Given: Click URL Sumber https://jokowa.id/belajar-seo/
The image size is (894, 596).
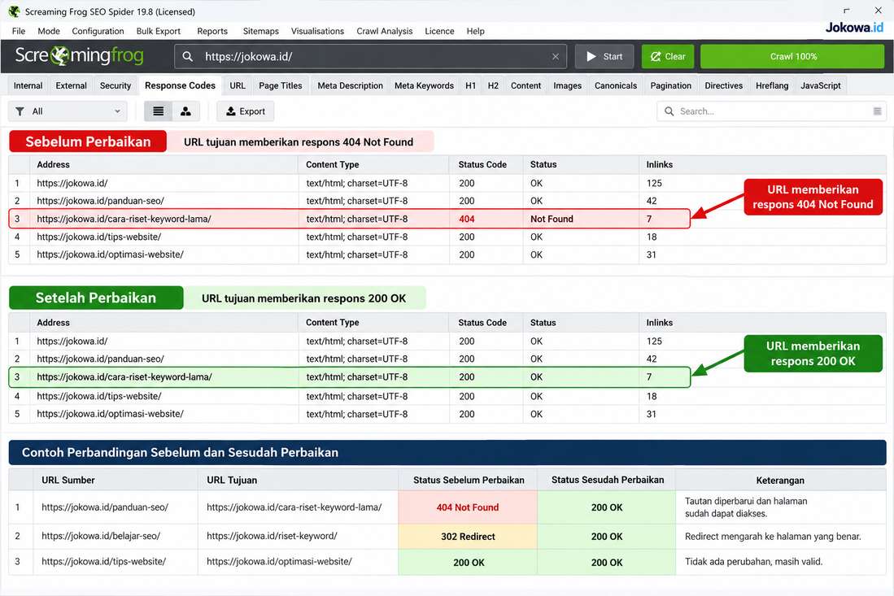Looking at the screenshot, I should pos(101,536).
